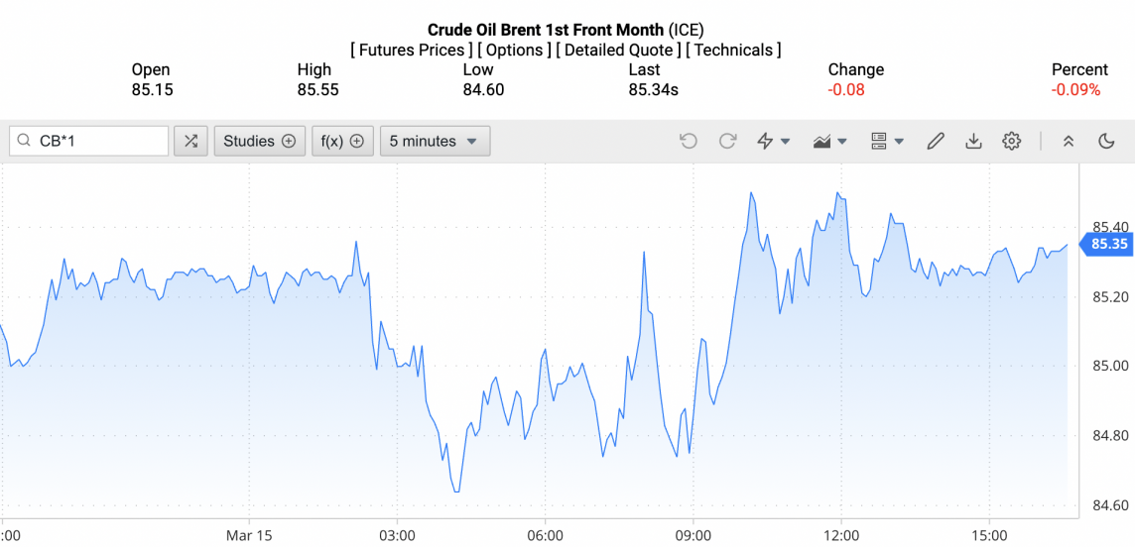Toggle dark mode moon icon

pyautogui.click(x=1107, y=141)
